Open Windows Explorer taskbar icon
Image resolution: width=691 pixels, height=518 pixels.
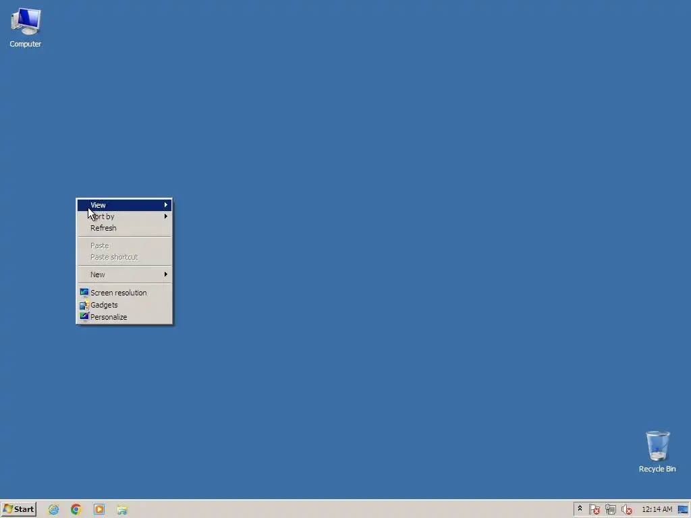(x=122, y=510)
